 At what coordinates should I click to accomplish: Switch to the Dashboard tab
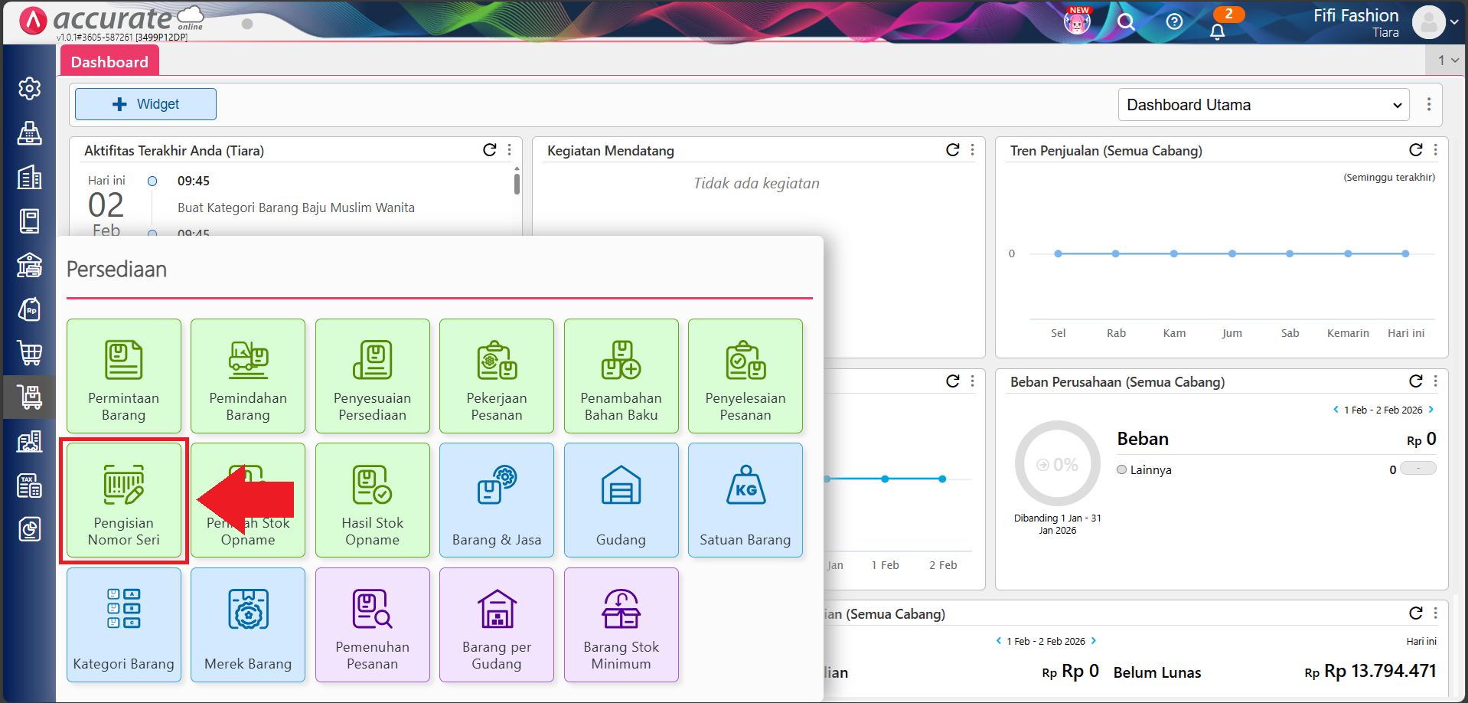[109, 62]
